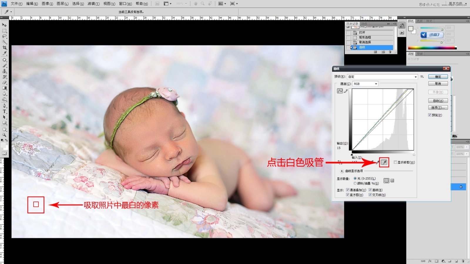Select the white point eyedropper in Curves
Image resolution: width=470 pixels, height=264 pixels.
384,162
